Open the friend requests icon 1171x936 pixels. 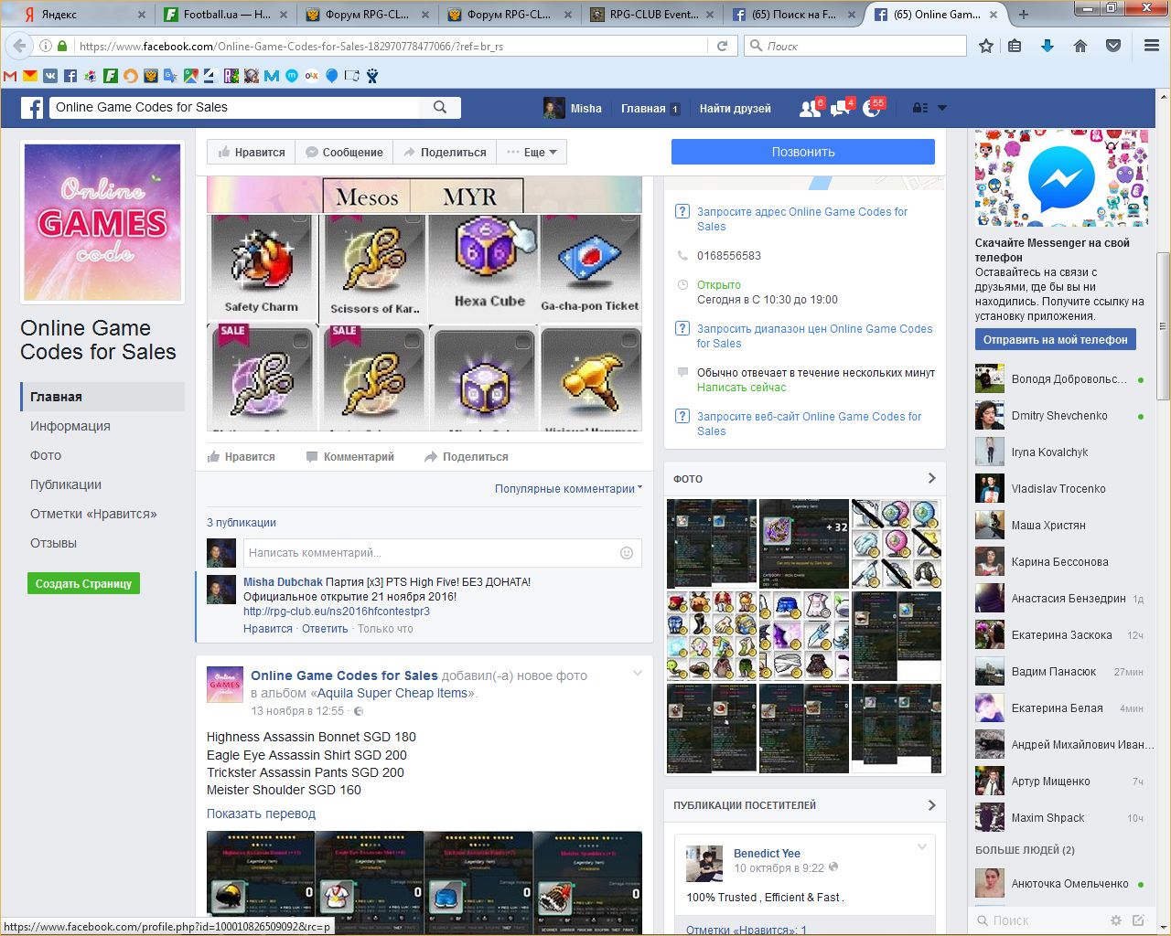(810, 108)
